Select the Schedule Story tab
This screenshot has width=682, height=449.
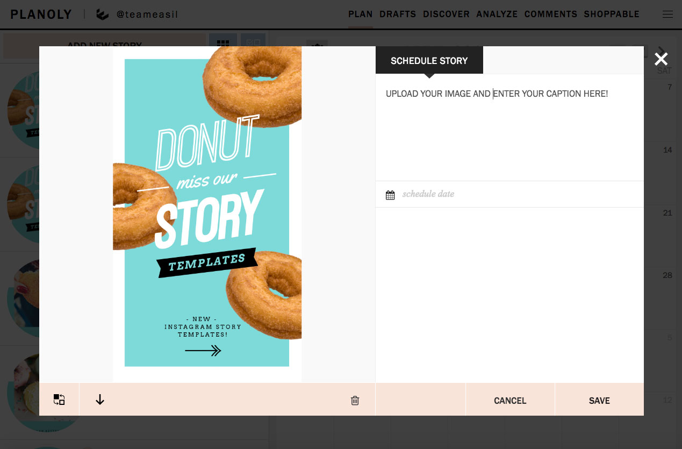click(429, 61)
